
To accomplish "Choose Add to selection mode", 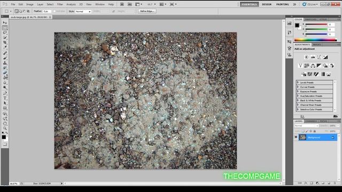I will 20,11.
